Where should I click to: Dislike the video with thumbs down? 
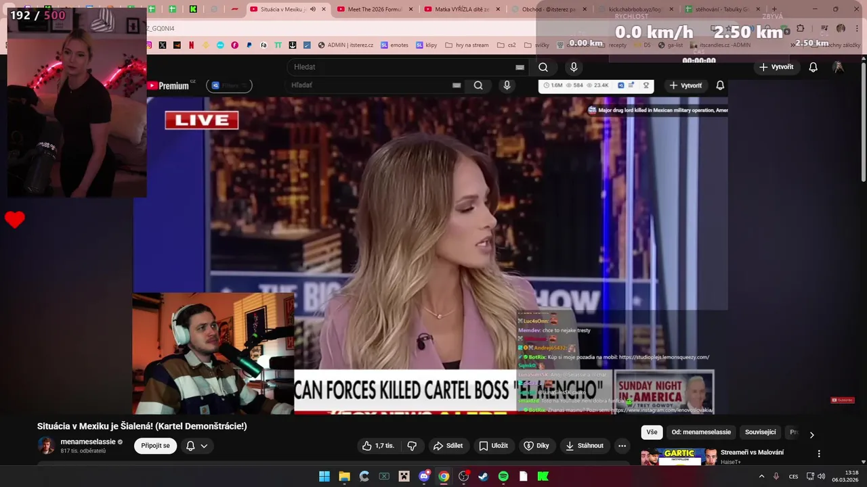pyautogui.click(x=412, y=446)
